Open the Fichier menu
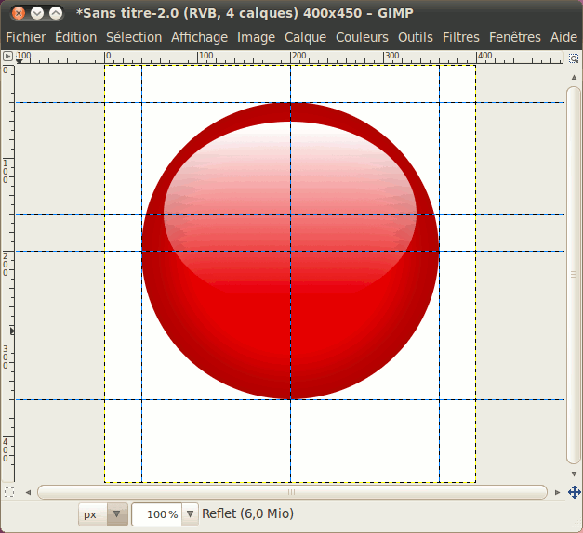Image resolution: width=583 pixels, height=533 pixels. pyautogui.click(x=25, y=37)
